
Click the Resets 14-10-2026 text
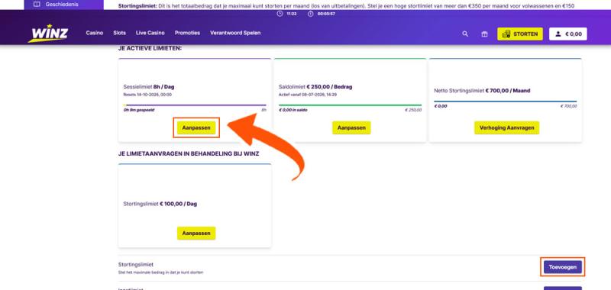coord(147,95)
